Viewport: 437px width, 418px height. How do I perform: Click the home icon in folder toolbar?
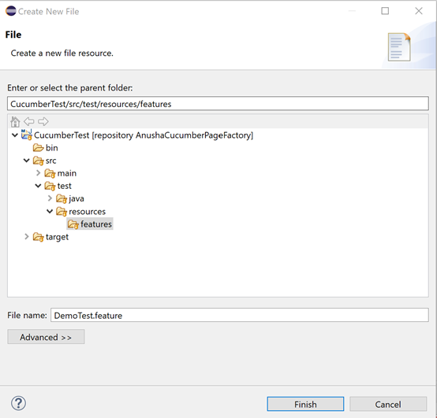point(15,121)
